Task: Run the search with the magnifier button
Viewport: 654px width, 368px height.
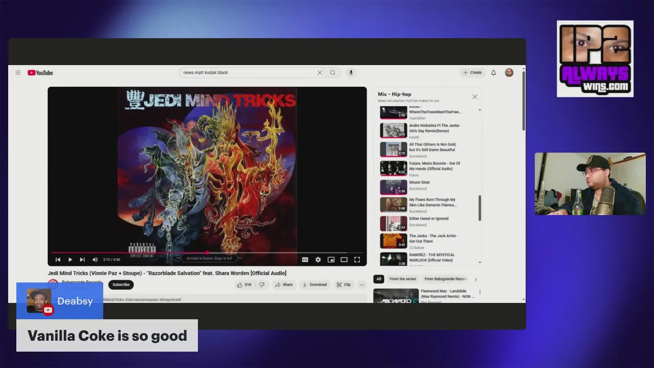Action: pyautogui.click(x=333, y=73)
